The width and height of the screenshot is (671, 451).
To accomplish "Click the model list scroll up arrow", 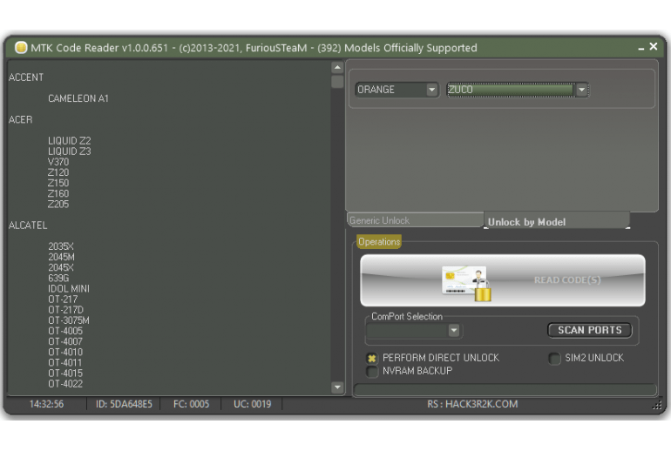I will click(x=337, y=68).
